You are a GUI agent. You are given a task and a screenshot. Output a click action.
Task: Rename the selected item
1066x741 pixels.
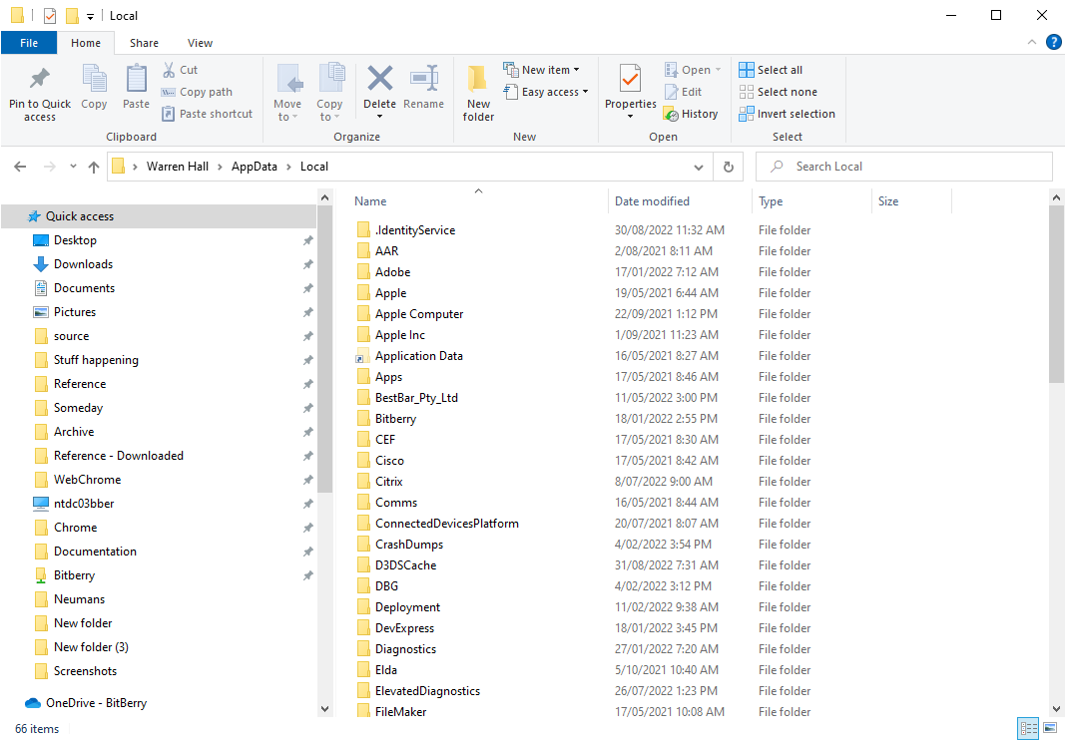(423, 87)
